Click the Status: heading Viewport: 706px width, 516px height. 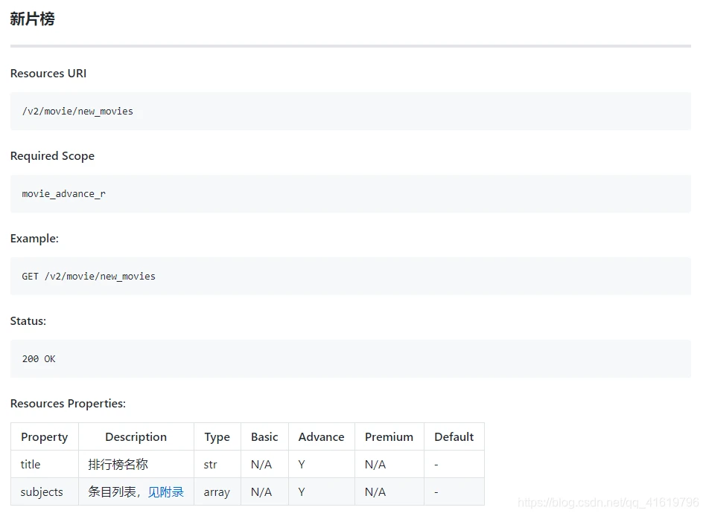pos(28,321)
